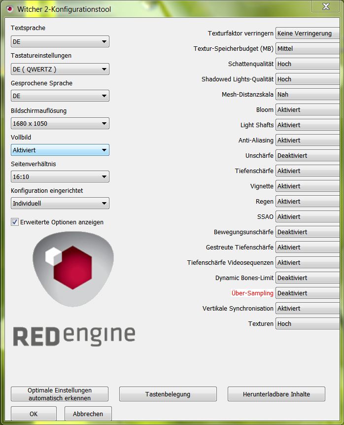Click Optimale Einstellungen automatisch erkennen button
The width and height of the screenshot is (344, 425).
(60, 394)
